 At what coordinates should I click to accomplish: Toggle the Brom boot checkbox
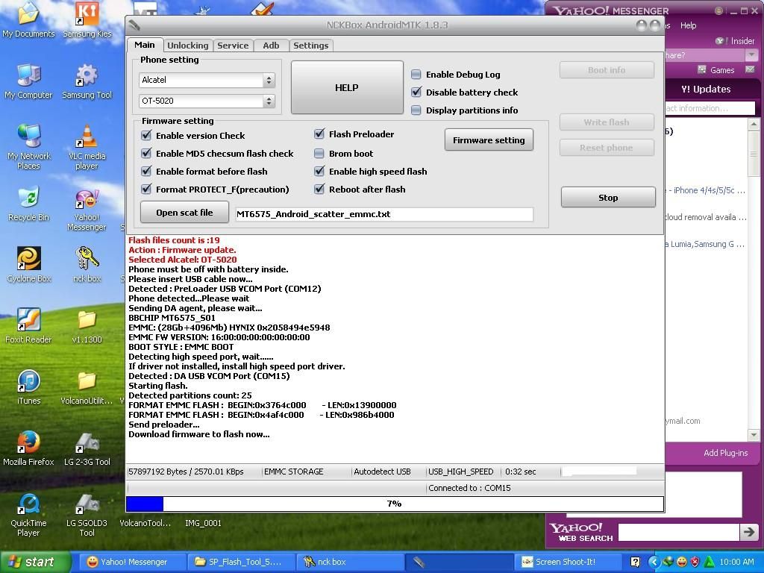(x=319, y=154)
